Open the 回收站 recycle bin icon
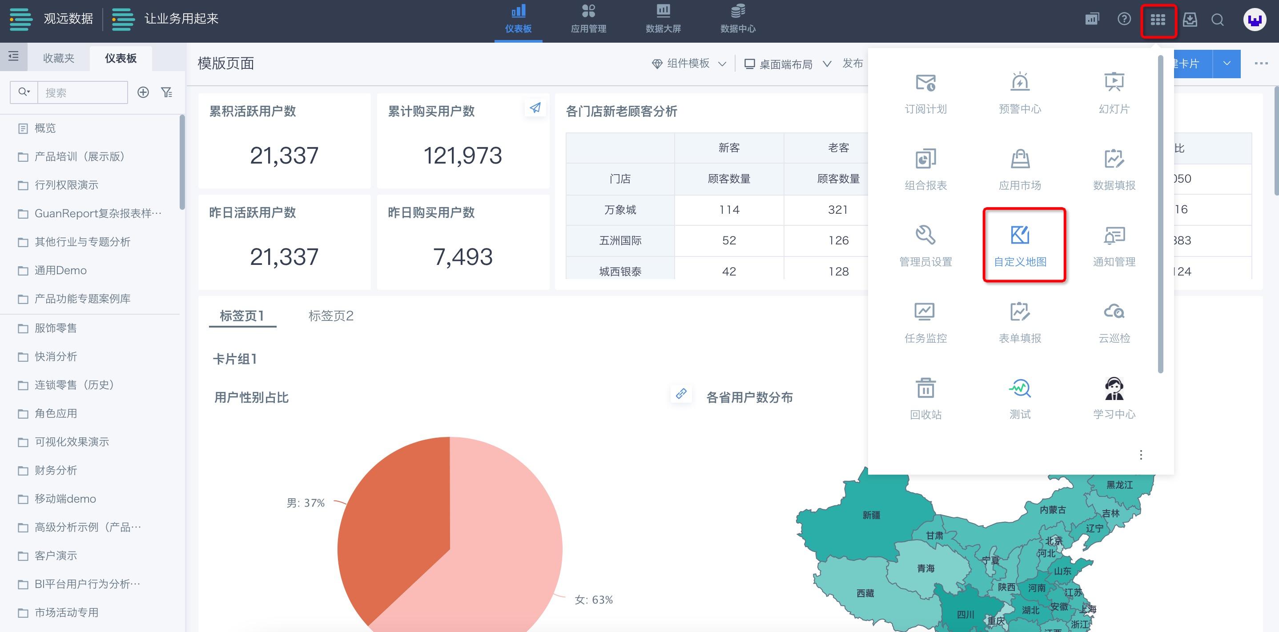 (925, 388)
